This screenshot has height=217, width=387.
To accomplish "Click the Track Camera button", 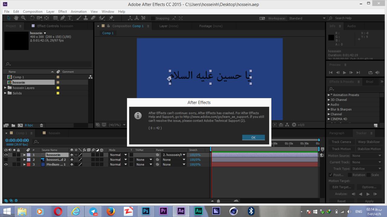I will 341,142.
